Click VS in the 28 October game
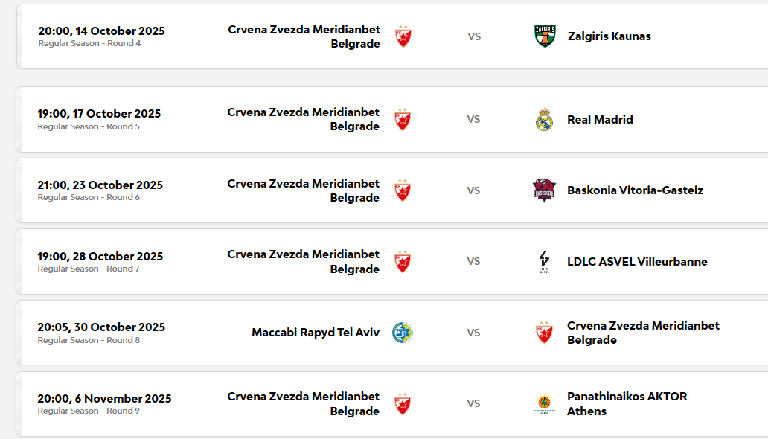Image resolution: width=768 pixels, height=439 pixels. tap(473, 262)
